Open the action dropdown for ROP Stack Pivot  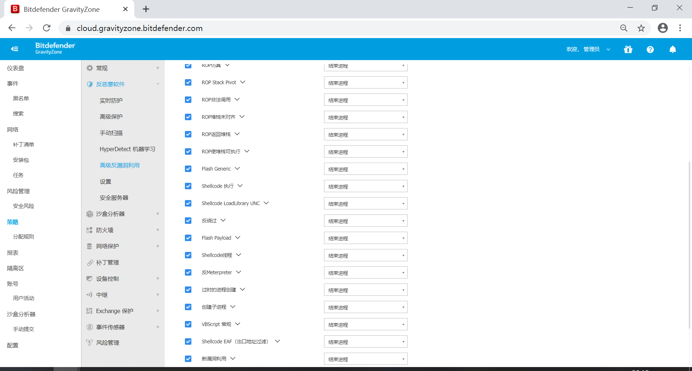pyautogui.click(x=365, y=83)
